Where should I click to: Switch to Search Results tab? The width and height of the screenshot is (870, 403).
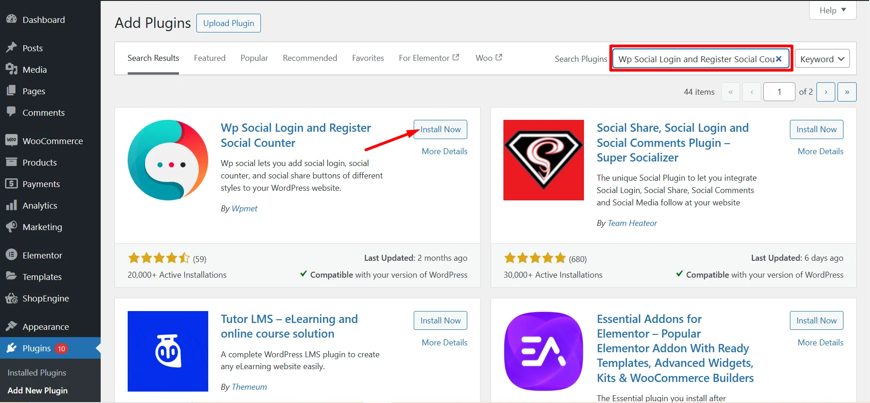pos(153,58)
